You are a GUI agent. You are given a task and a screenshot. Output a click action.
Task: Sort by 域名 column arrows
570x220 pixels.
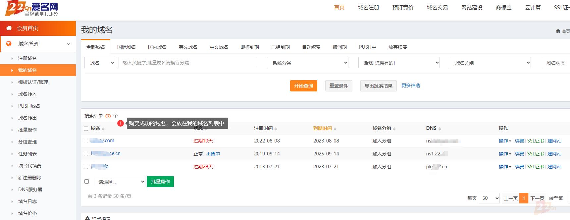(x=103, y=129)
